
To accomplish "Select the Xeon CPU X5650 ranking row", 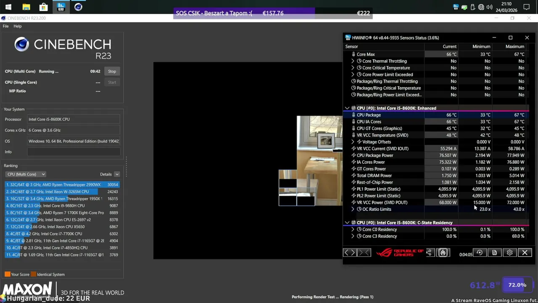I will (x=62, y=227).
